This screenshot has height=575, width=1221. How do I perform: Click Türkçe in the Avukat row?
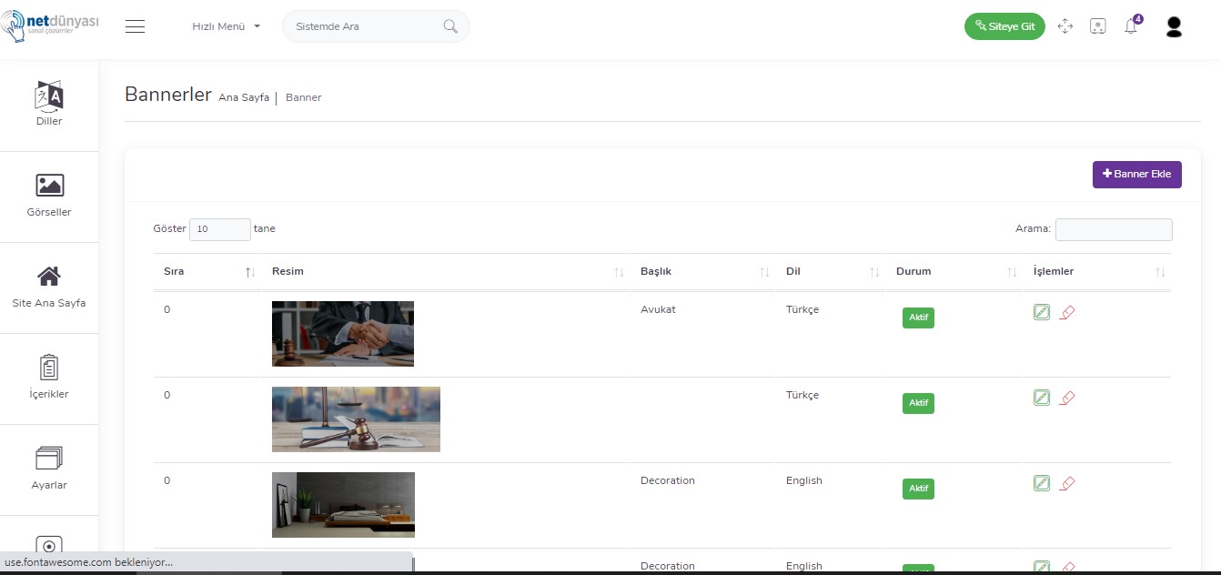[x=802, y=309]
